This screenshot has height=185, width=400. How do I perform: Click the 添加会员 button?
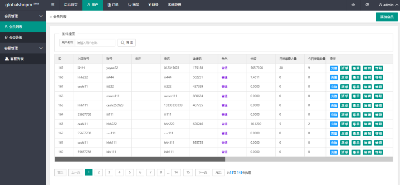(x=386, y=17)
